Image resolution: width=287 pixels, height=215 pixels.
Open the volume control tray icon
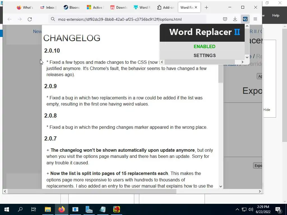(251, 209)
